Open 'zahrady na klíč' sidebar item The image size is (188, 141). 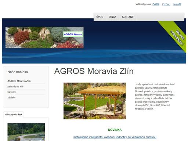(x=15, y=87)
